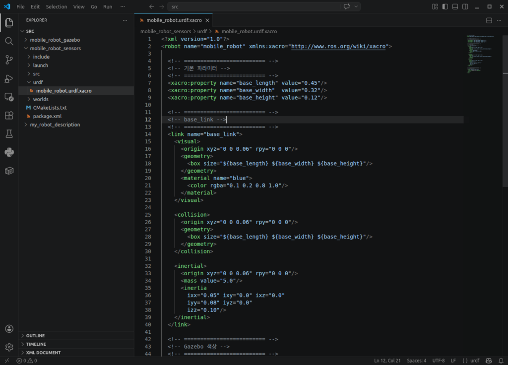Close the mobile_robot.urdf.xacro tab
Image resolution: width=508 pixels, height=365 pixels.
click(207, 20)
